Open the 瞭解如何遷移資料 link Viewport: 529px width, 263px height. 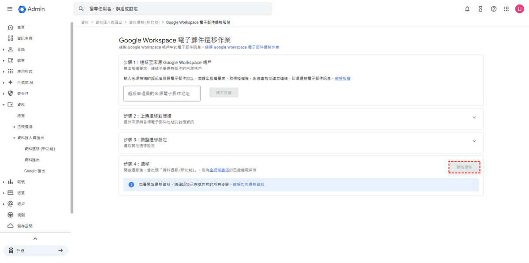[249, 184]
